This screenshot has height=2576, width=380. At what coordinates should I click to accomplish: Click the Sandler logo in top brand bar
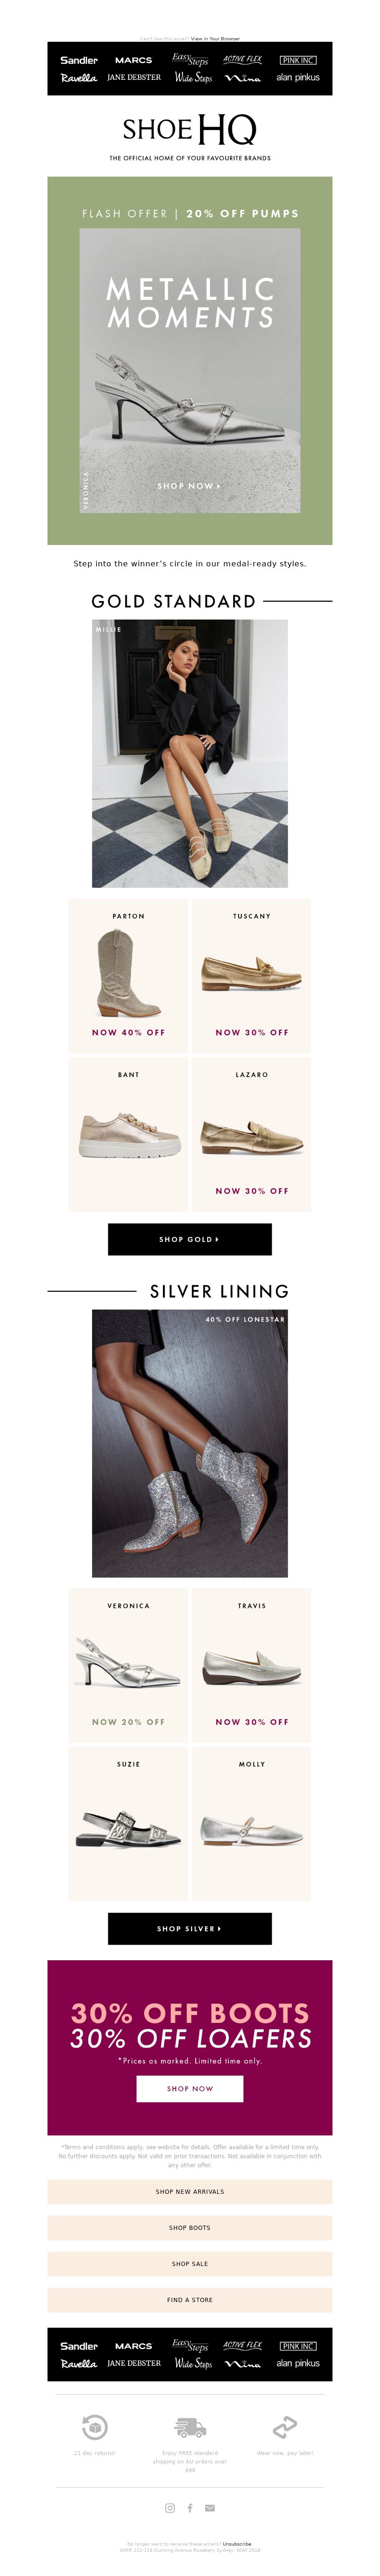point(79,60)
